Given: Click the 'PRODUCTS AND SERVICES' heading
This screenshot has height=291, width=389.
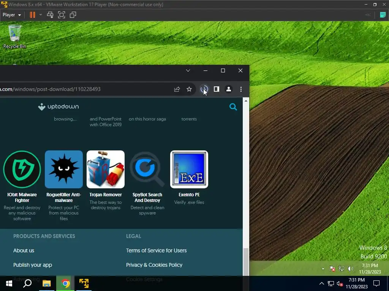Looking at the screenshot, I should (x=44, y=236).
